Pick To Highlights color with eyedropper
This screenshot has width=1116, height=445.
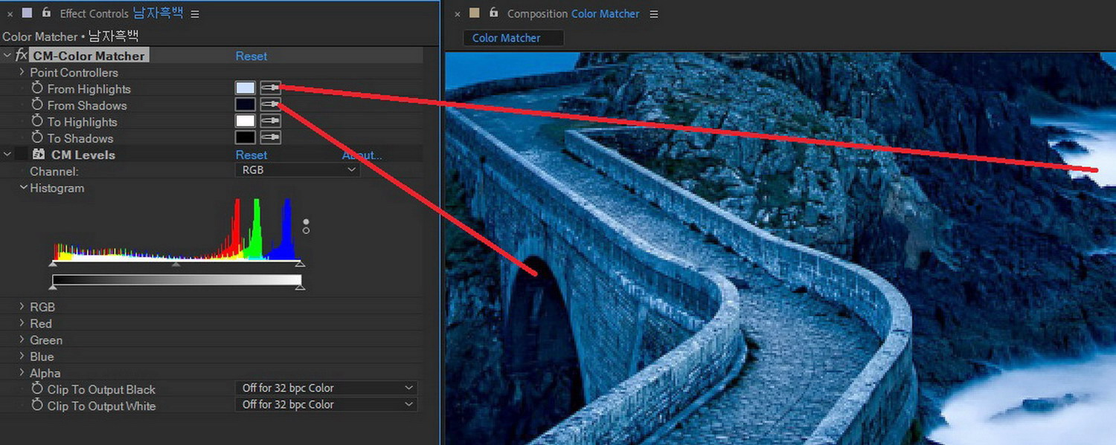coord(271,121)
